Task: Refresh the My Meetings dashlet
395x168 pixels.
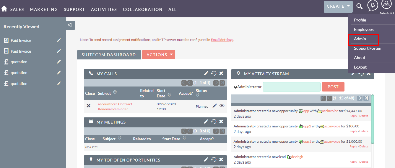Action: [x=214, y=122]
